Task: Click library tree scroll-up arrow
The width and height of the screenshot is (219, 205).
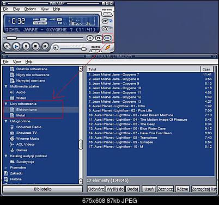Action: click(81, 69)
